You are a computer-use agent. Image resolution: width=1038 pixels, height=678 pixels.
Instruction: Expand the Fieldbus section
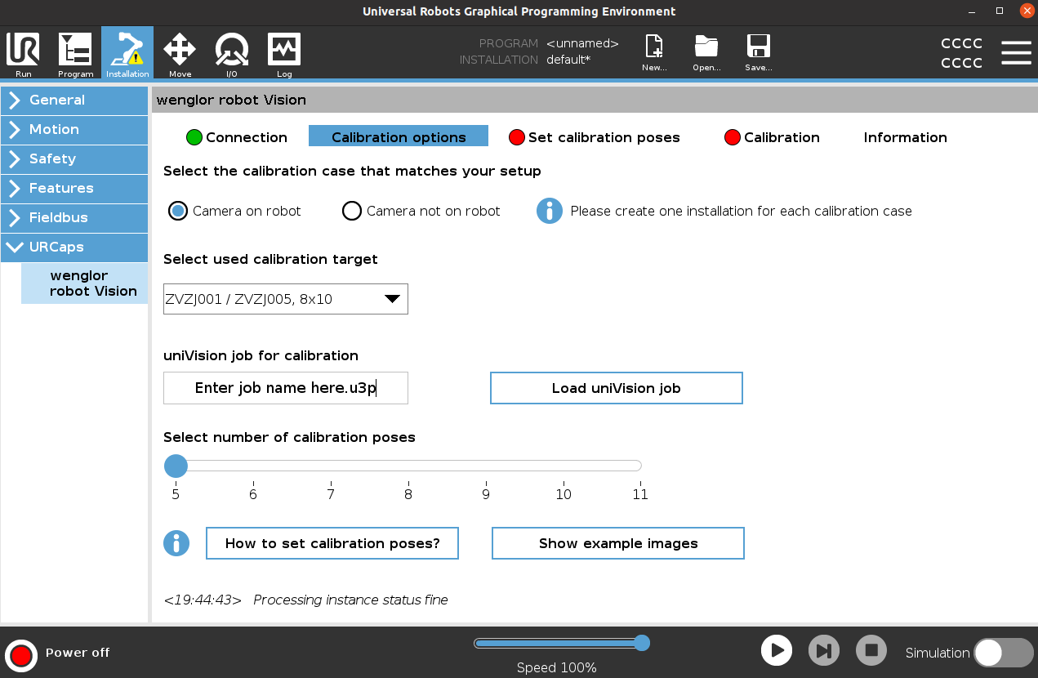[x=74, y=218]
